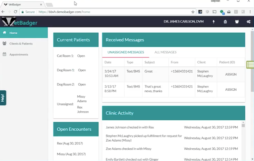Click the Clinic Activity scroll up arrow
The image size is (254, 161).
point(243,122)
